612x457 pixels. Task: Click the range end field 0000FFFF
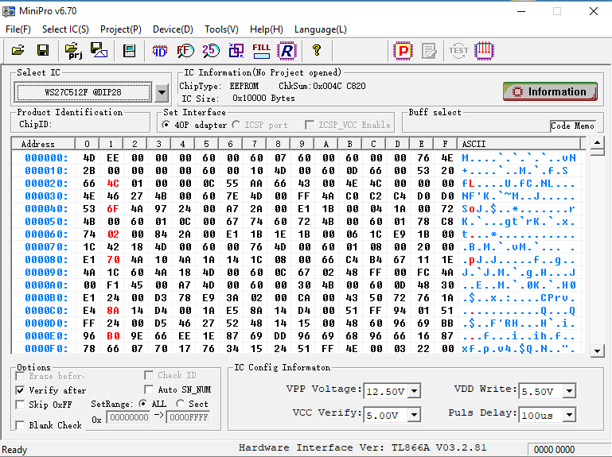[x=188, y=417]
